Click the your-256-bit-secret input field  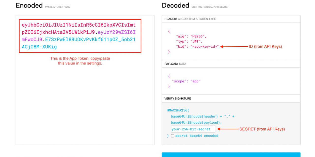[193, 129]
